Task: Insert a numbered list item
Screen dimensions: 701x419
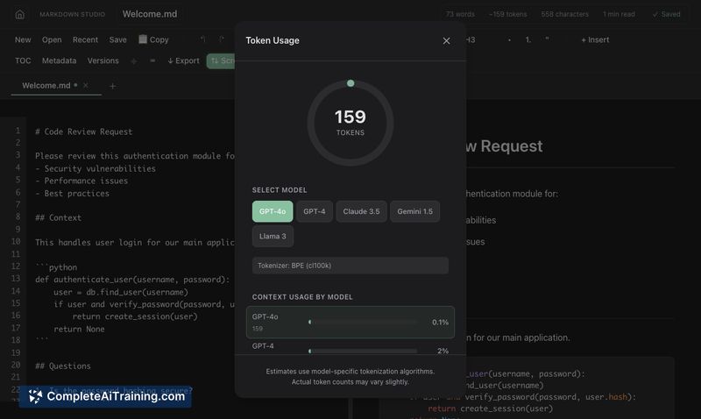Action: click(x=528, y=39)
